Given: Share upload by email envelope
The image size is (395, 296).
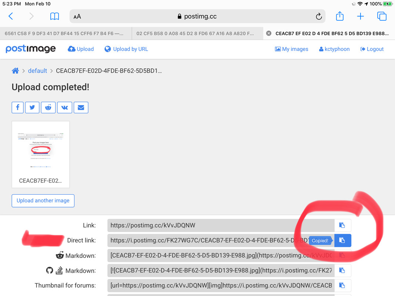Looking at the screenshot, I should [x=81, y=107].
